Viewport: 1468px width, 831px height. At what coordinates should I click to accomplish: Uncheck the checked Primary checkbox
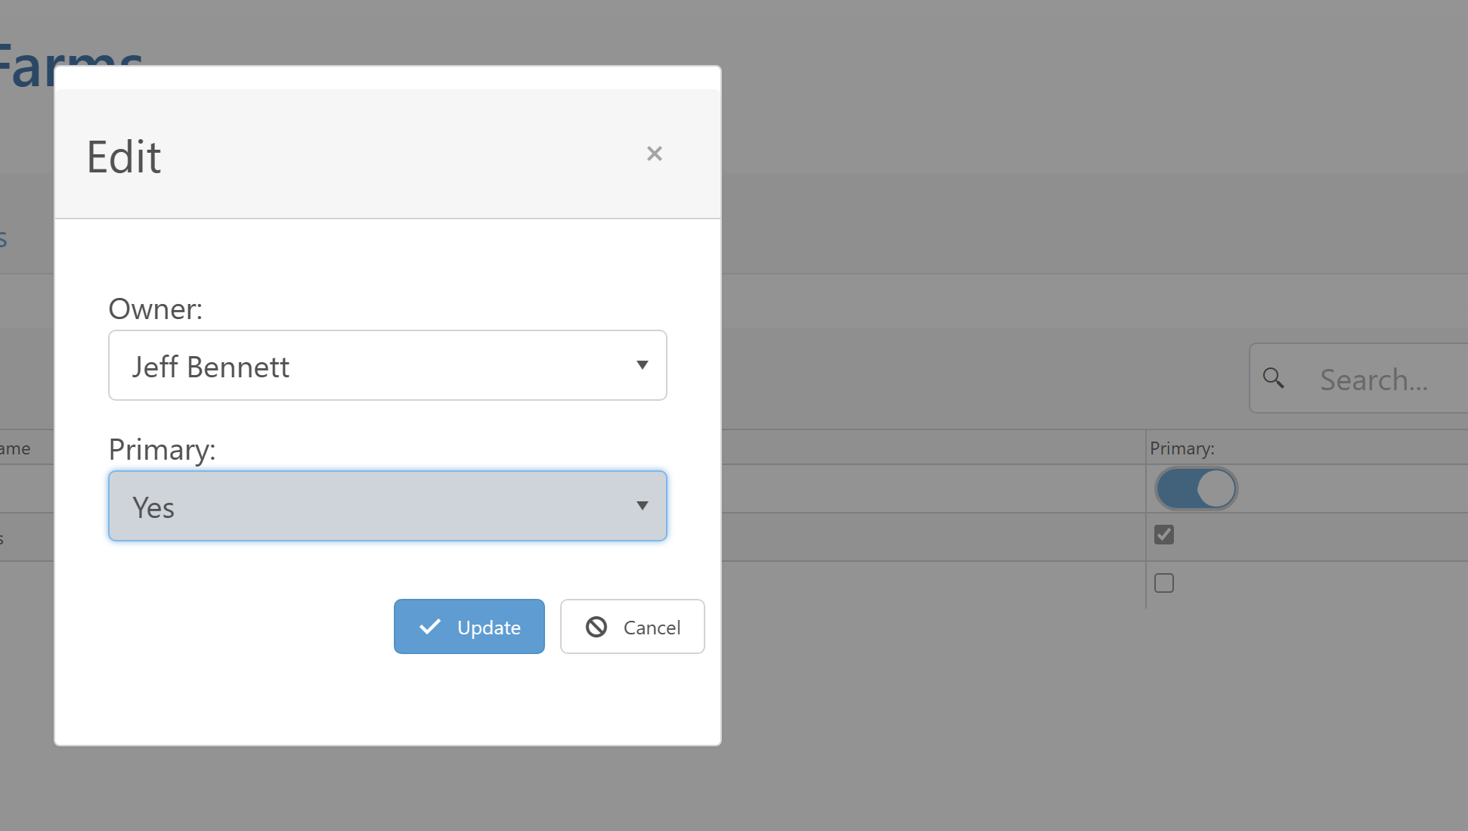(x=1164, y=535)
